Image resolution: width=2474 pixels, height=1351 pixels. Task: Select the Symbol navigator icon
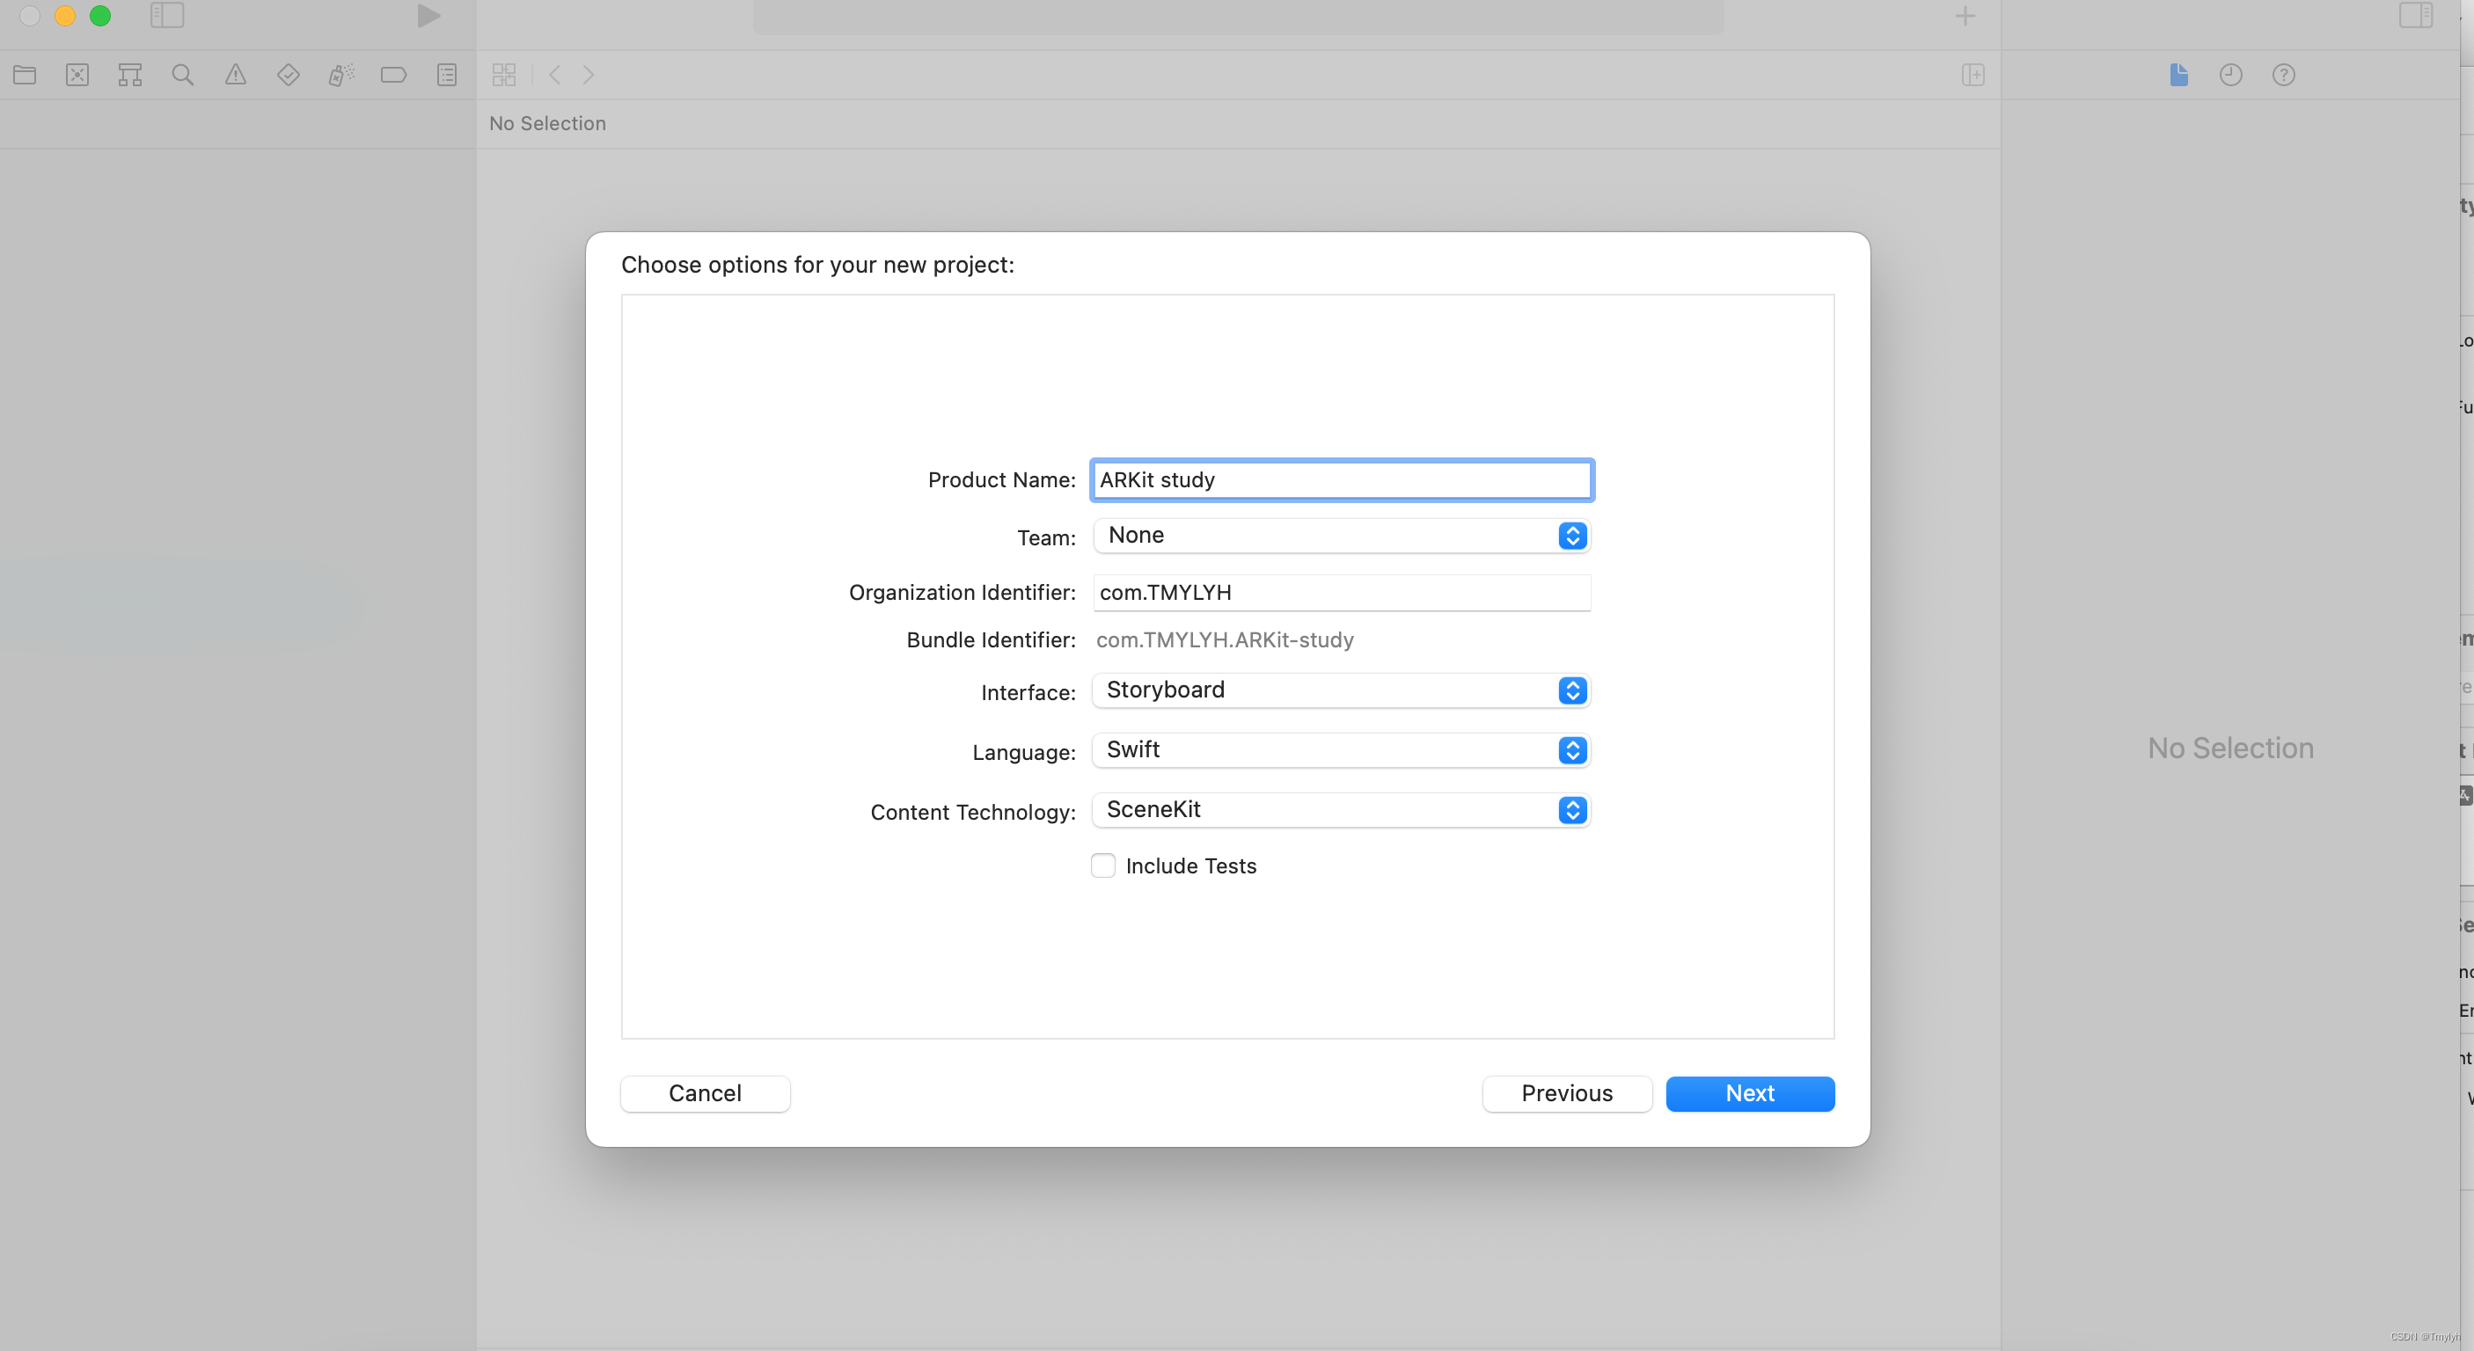(x=129, y=75)
